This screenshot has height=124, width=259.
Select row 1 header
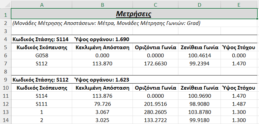[x=6, y=15]
